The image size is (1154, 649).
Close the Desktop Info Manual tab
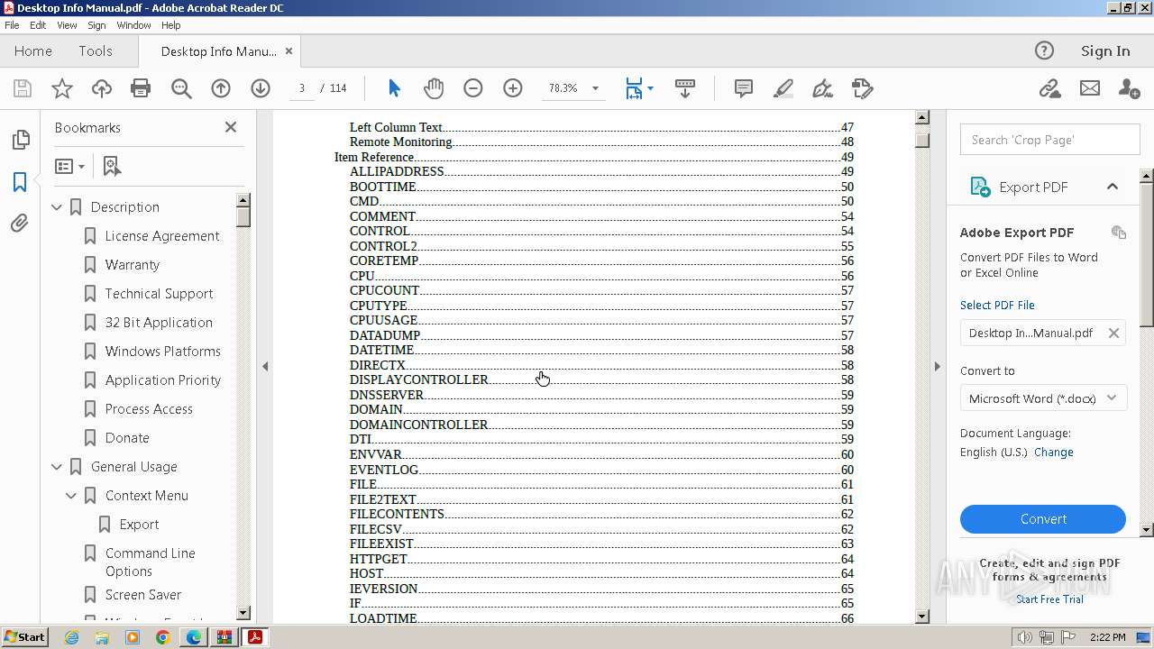288,51
